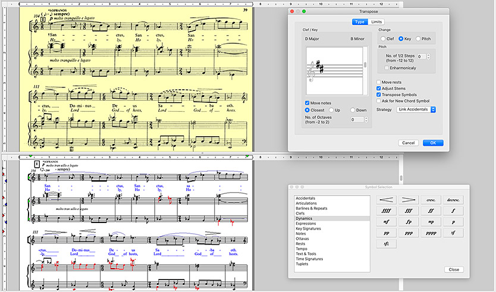This screenshot has width=496, height=292.
Task: Open the Strategy Link Accidentals dropdown
Action: point(416,109)
